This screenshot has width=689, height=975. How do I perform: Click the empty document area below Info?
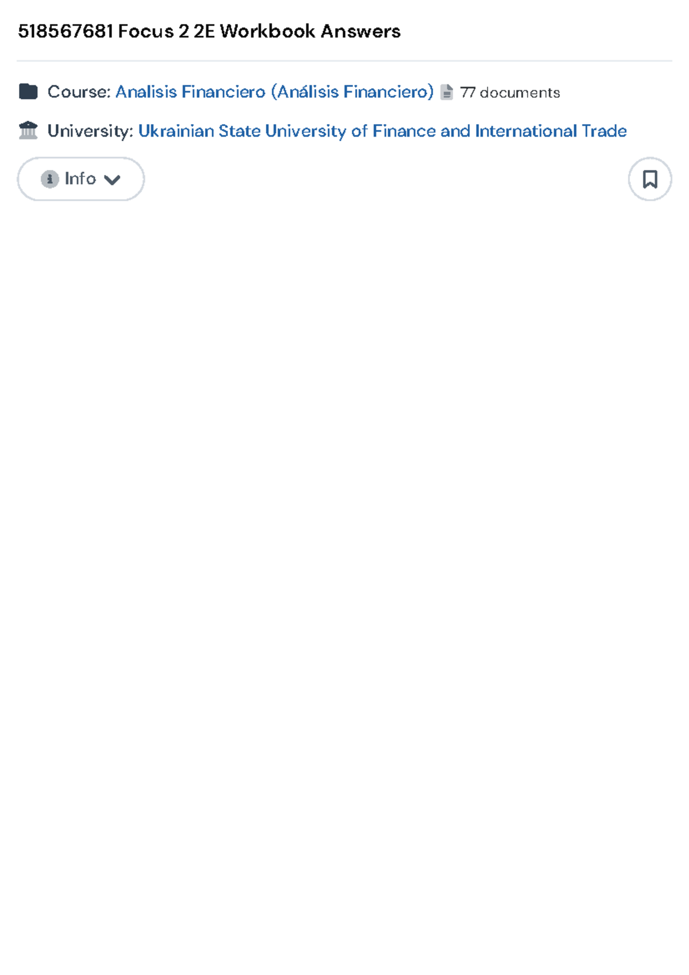tap(344, 574)
